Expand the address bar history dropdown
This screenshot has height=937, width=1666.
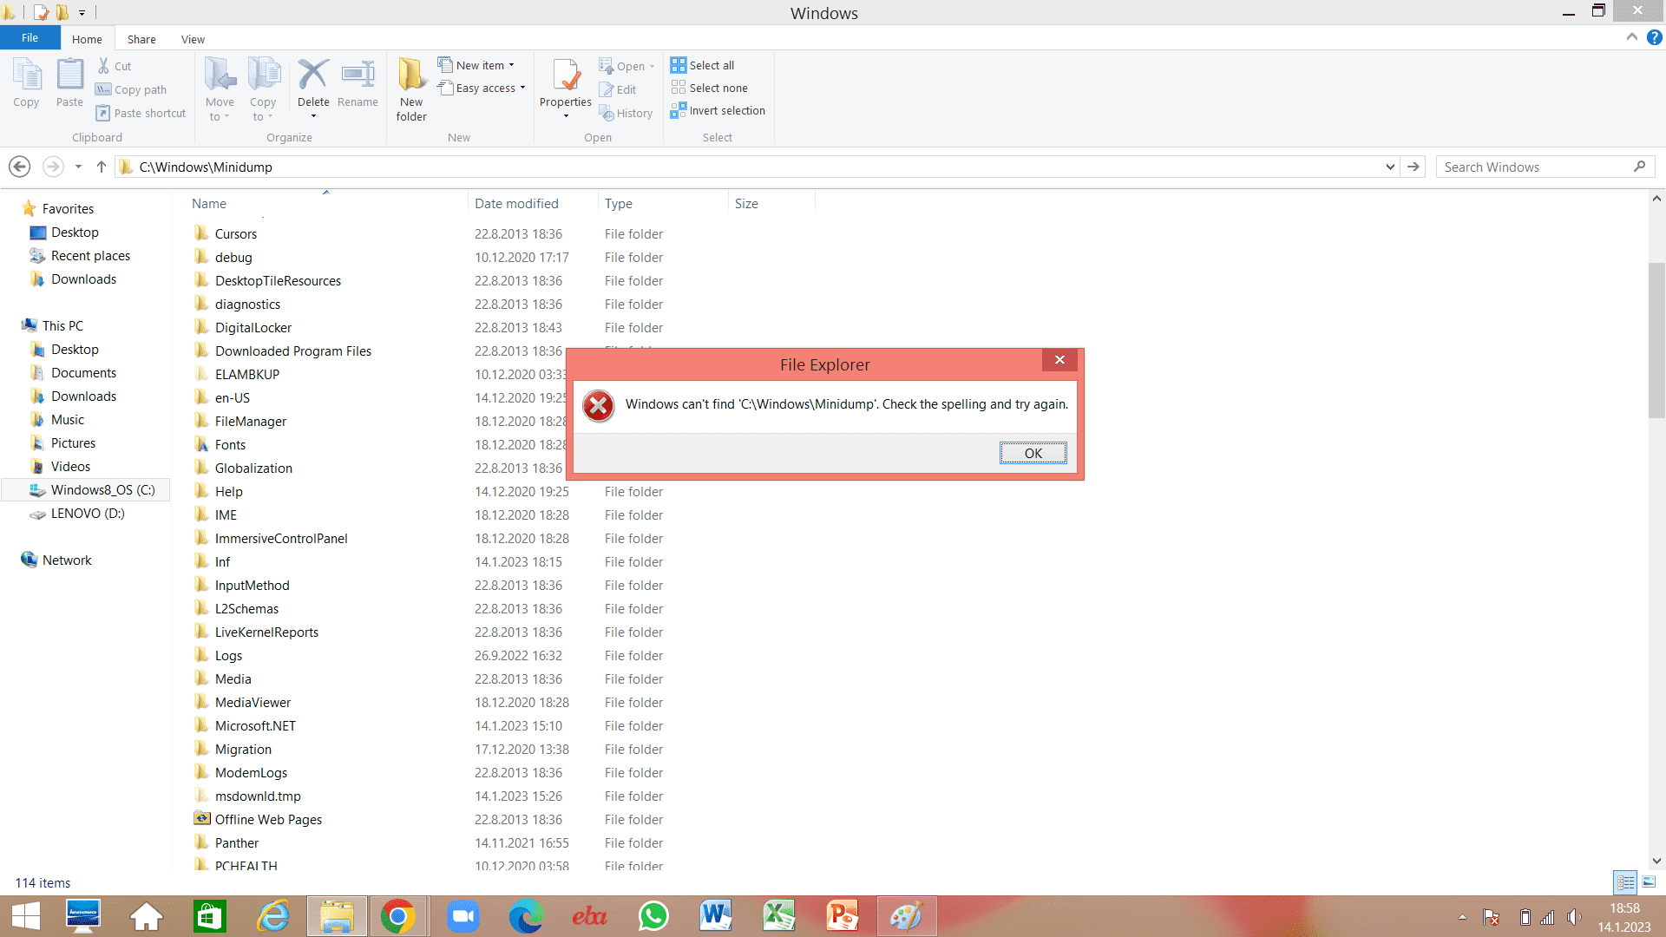(x=1390, y=167)
